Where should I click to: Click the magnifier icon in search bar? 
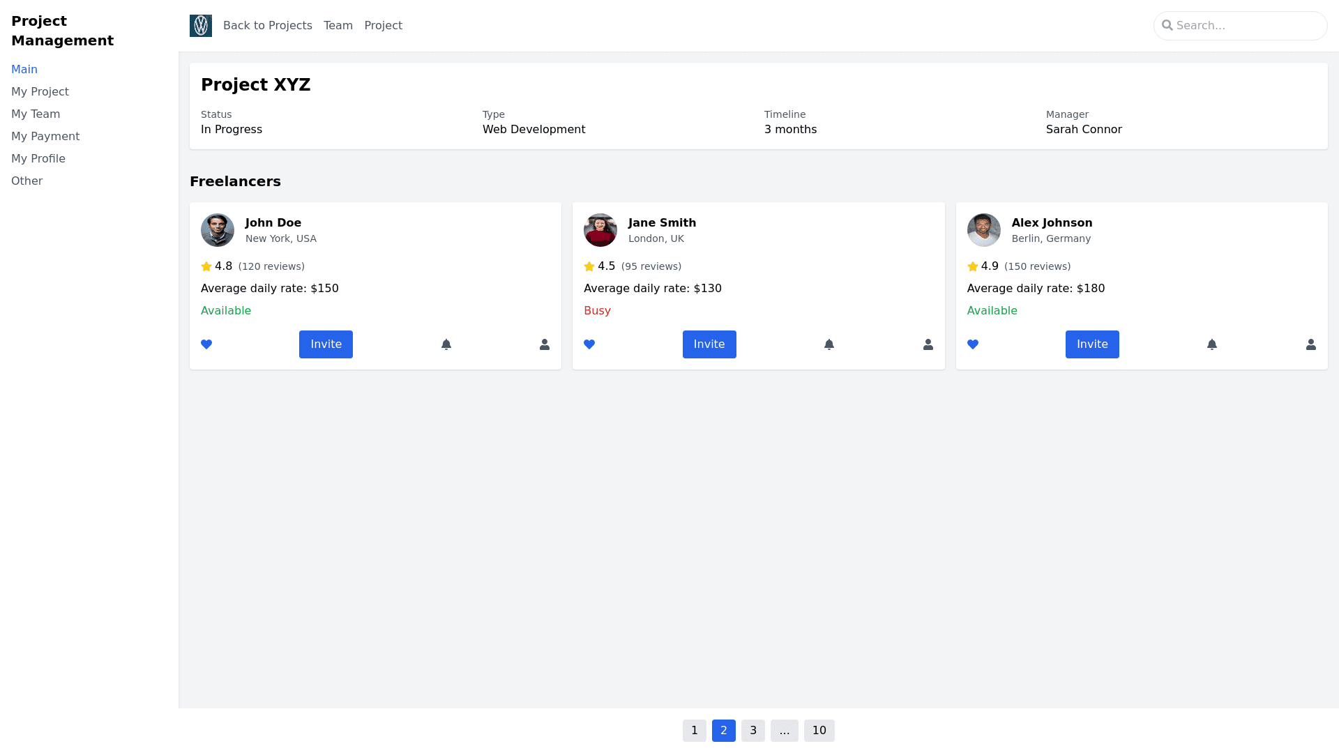coord(1167,25)
